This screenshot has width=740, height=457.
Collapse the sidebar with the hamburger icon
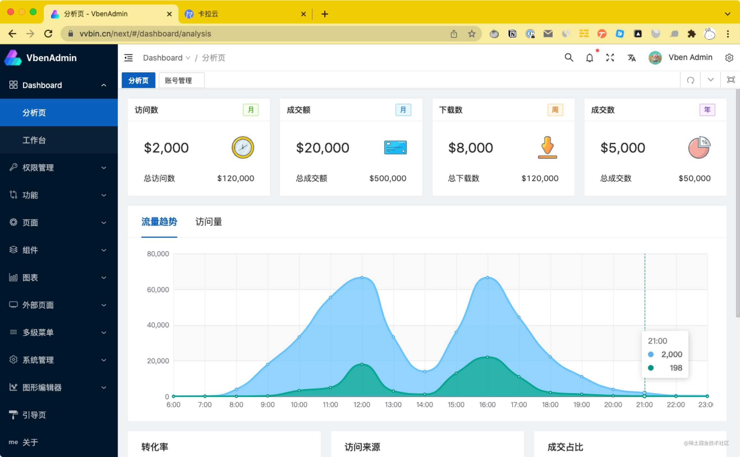pos(128,57)
